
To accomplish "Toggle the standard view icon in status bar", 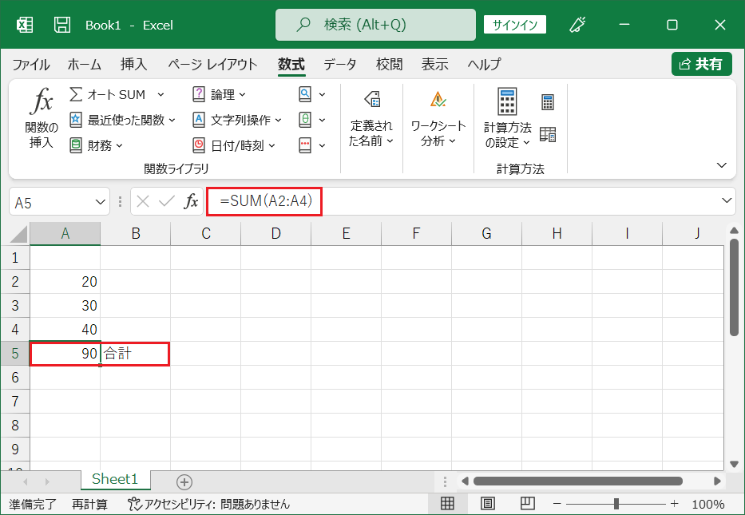I will pyautogui.click(x=447, y=504).
